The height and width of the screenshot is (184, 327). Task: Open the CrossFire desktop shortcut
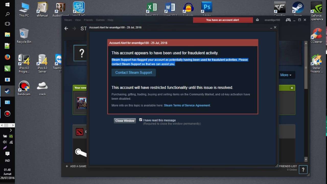pos(279,9)
